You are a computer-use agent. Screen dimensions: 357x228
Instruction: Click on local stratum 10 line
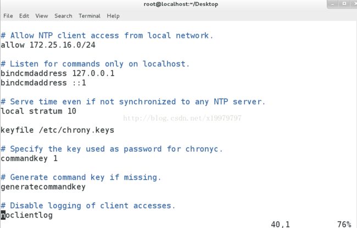[x=38, y=111]
